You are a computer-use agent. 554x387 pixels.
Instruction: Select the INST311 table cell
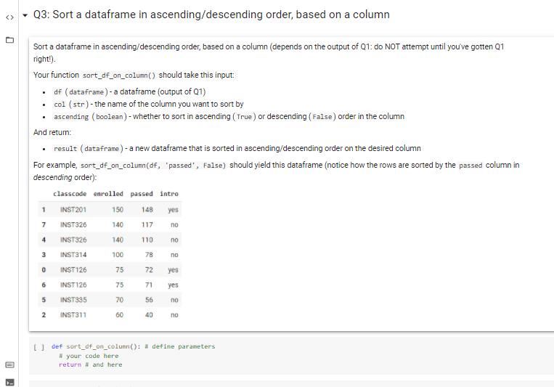[73, 315]
